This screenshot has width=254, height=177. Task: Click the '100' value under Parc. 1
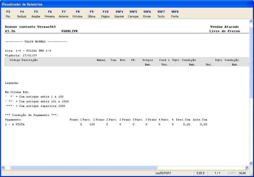coord(92,124)
